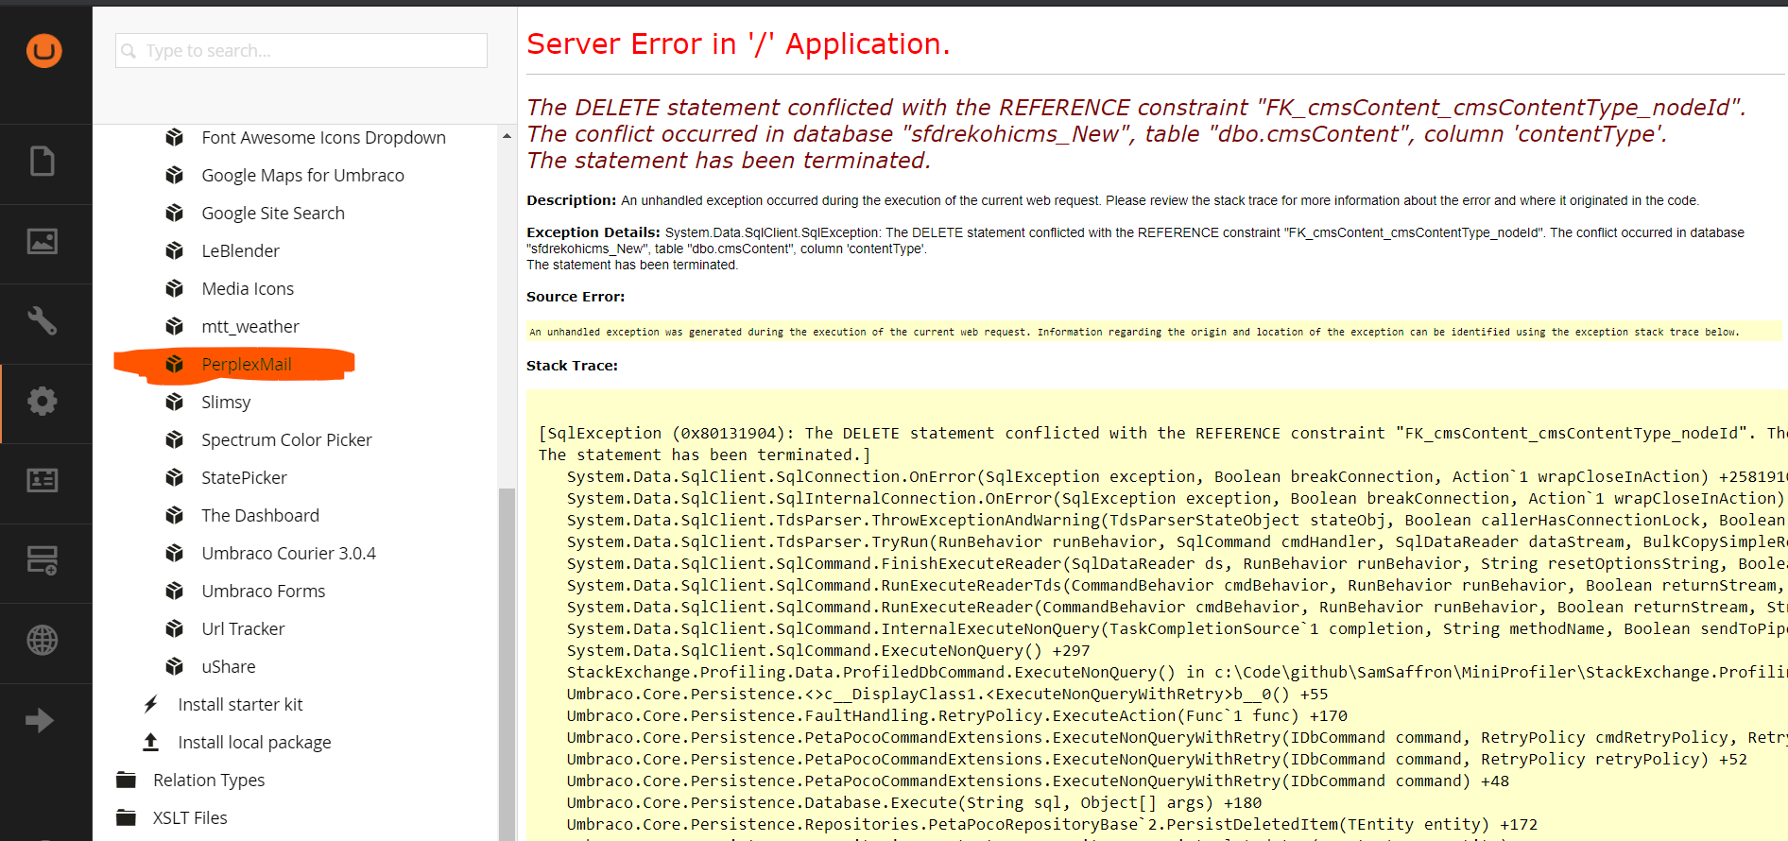This screenshot has height=841, width=1788.
Task: Click the Relation Types folder icon
Action: click(126, 780)
